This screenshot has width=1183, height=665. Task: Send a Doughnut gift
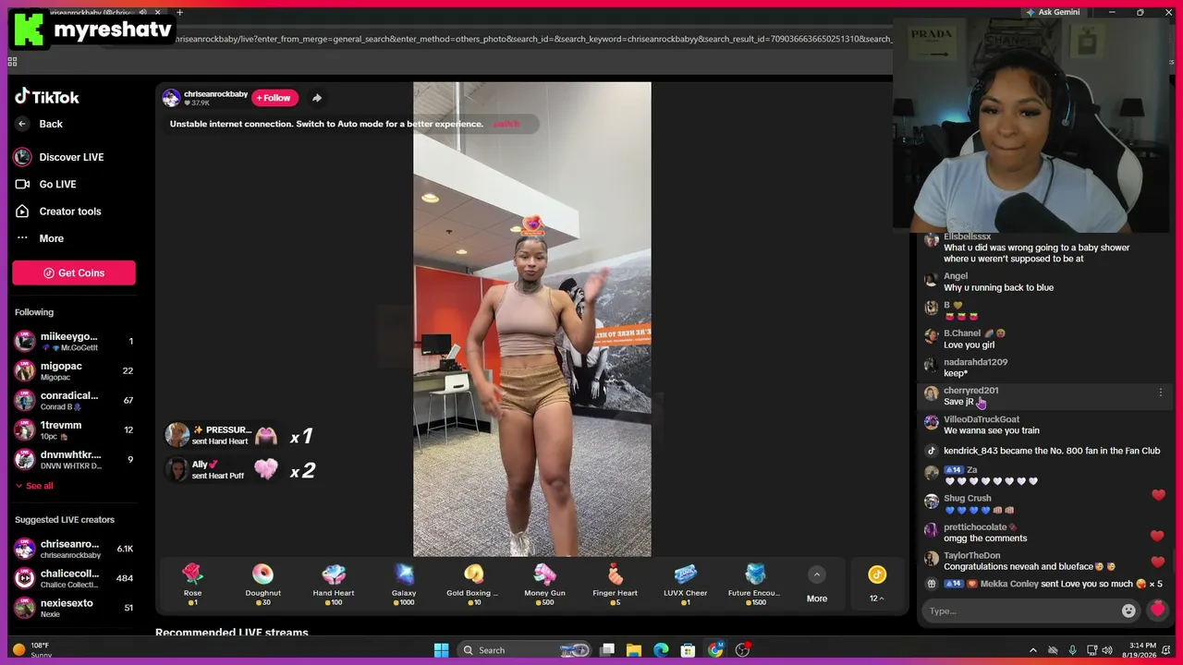coord(262,585)
